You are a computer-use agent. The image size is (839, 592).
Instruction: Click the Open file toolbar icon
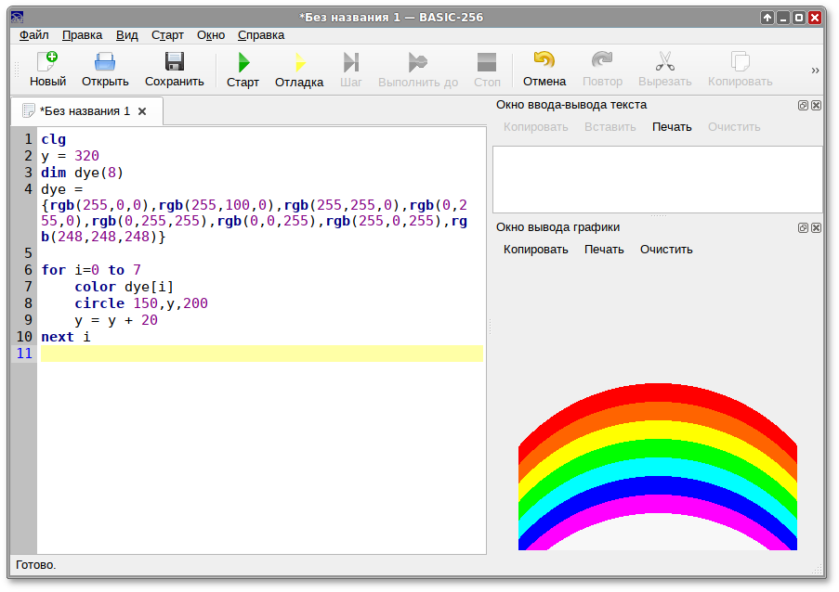click(x=105, y=69)
